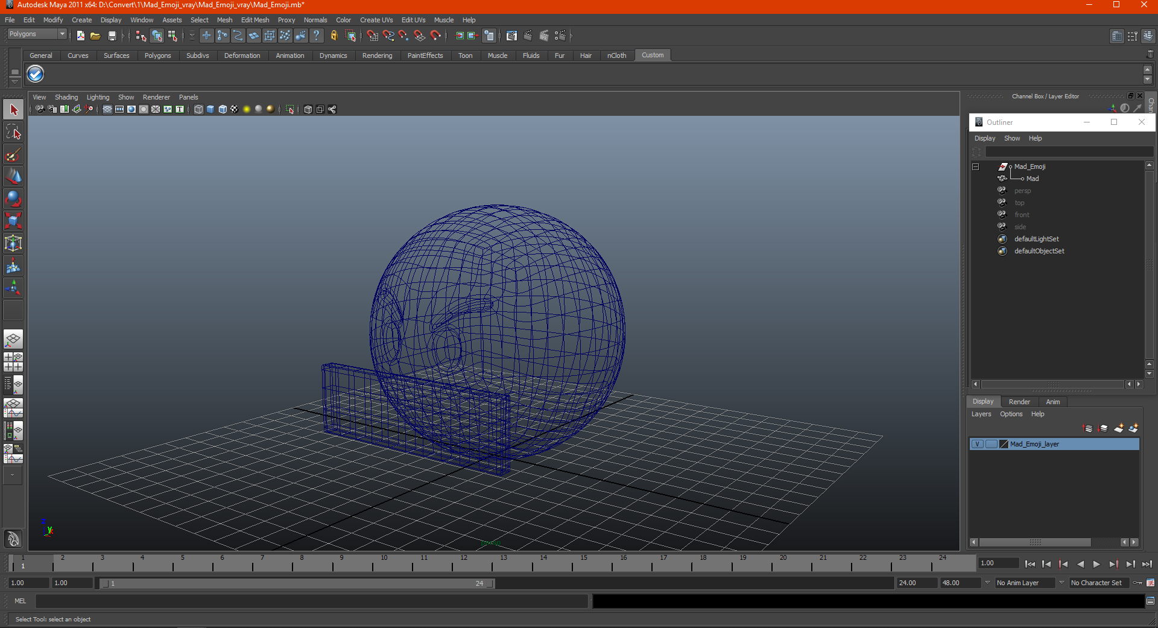
Task: Toggle the Lock selection padlock icon
Action: (334, 36)
